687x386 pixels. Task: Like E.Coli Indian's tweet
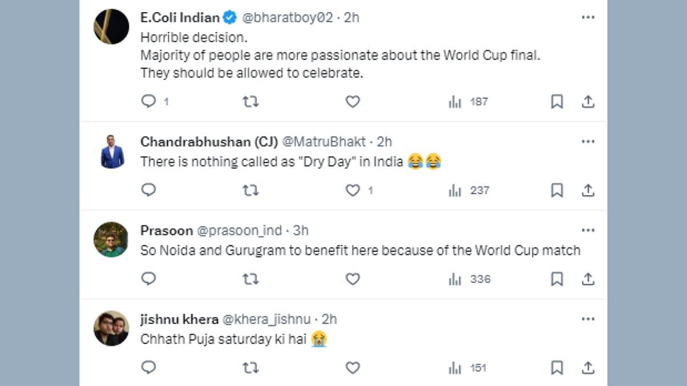click(353, 102)
